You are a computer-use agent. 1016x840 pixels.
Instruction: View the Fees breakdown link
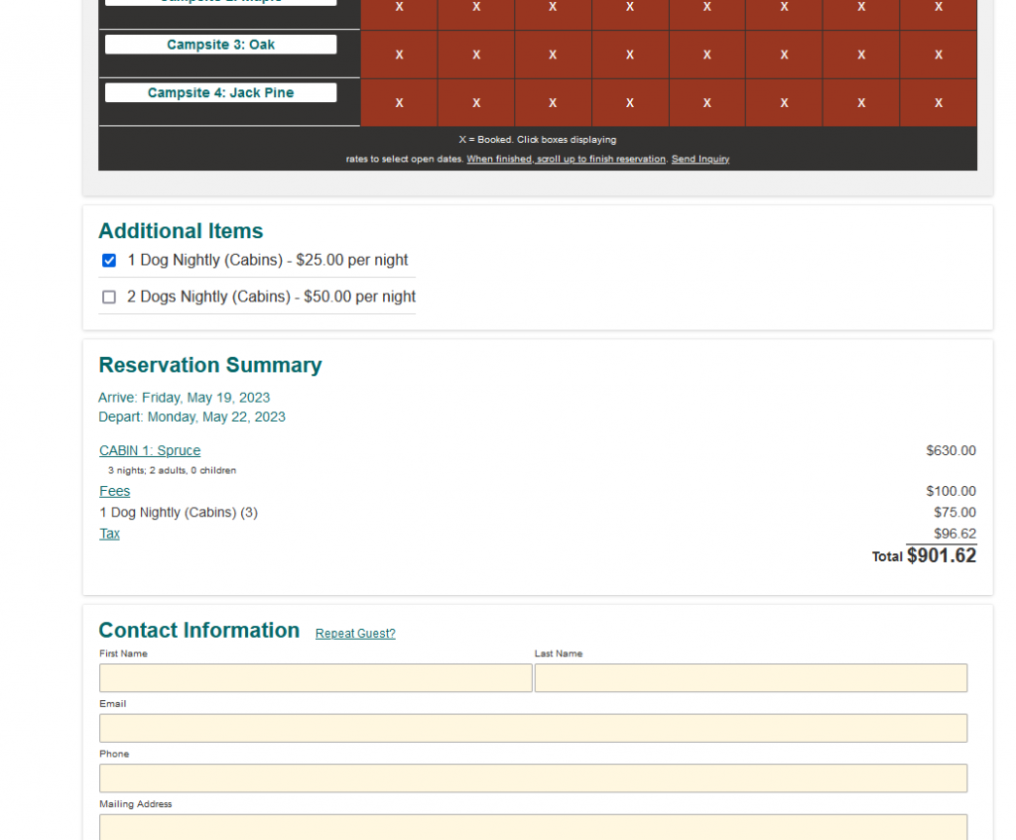[115, 492]
